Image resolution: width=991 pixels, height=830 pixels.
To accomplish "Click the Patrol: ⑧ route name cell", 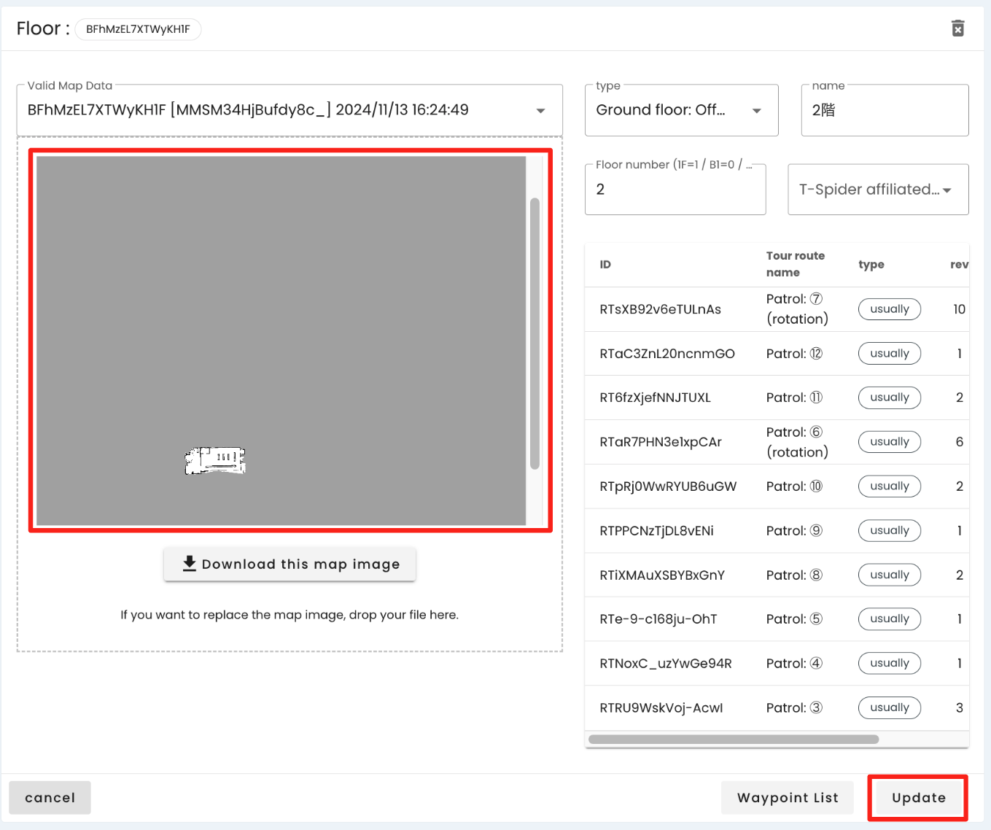I will point(794,575).
